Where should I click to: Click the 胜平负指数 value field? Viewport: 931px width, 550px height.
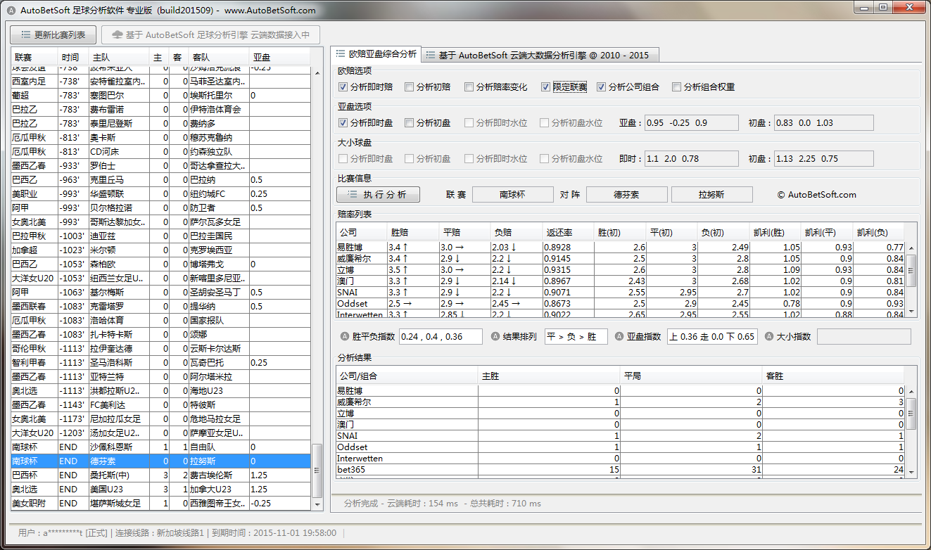click(441, 336)
